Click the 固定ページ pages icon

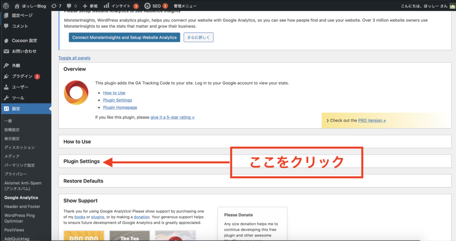pos(6,16)
